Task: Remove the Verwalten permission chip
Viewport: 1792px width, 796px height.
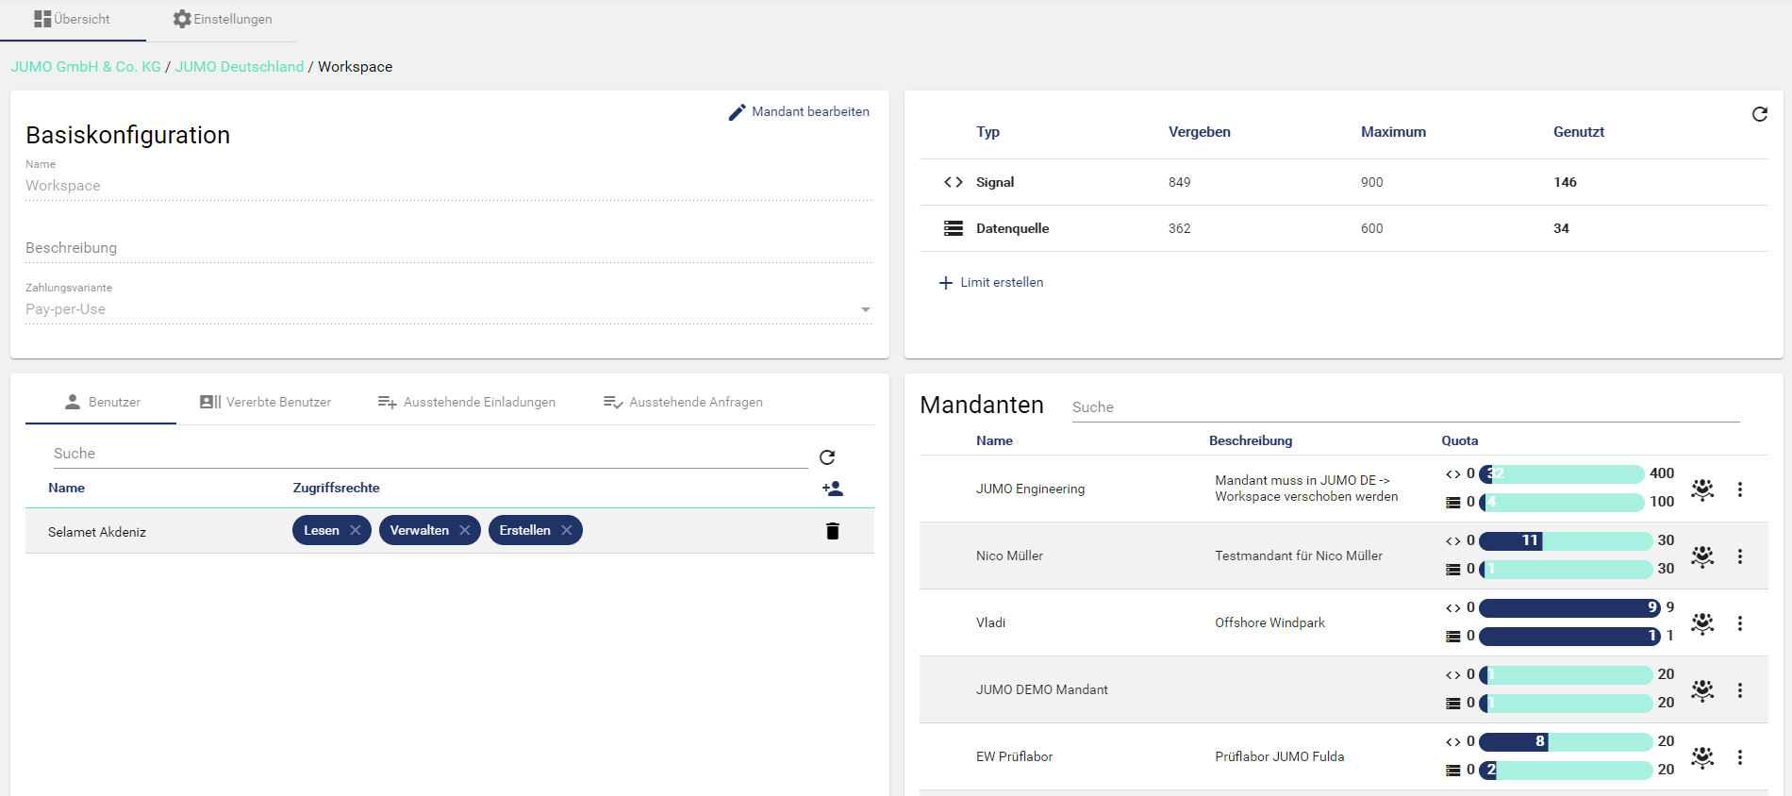Action: click(x=465, y=530)
